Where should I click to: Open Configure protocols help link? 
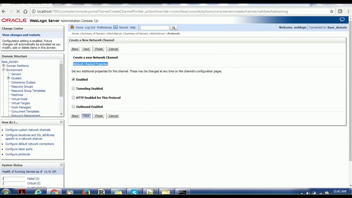18,154
